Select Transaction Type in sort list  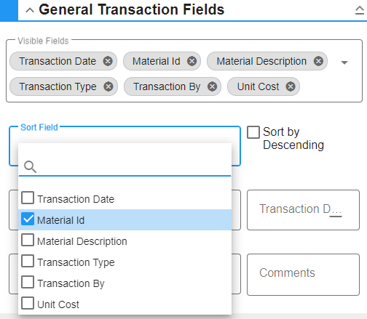tap(125, 262)
